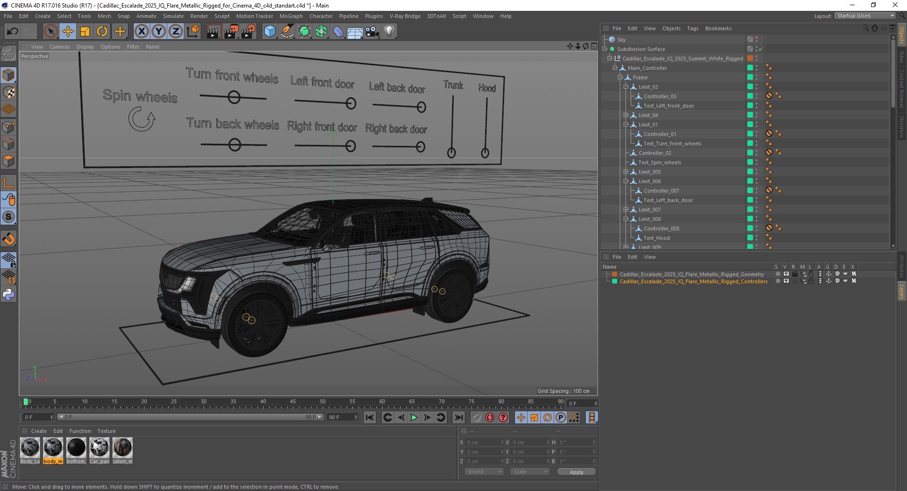Open the MoGraph menu
The image size is (907, 491).
(291, 16)
